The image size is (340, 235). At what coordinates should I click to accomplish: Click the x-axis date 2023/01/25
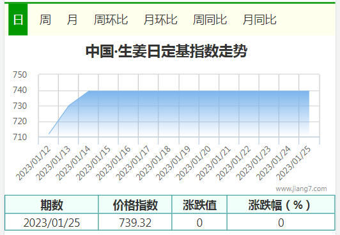tap(294, 163)
